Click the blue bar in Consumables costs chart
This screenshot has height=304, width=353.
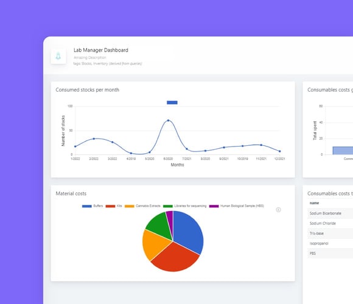(x=343, y=151)
